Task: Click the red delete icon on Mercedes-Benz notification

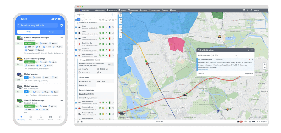Action: pos(249,59)
